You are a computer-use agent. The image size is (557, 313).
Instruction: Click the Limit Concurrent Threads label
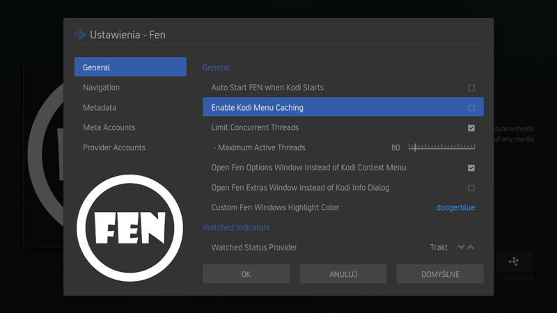coord(255,127)
